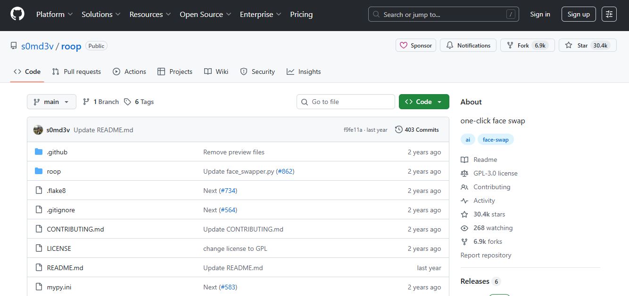Open the accessibility settings icon beside Sign up
This screenshot has height=296, width=629.
coord(609,15)
